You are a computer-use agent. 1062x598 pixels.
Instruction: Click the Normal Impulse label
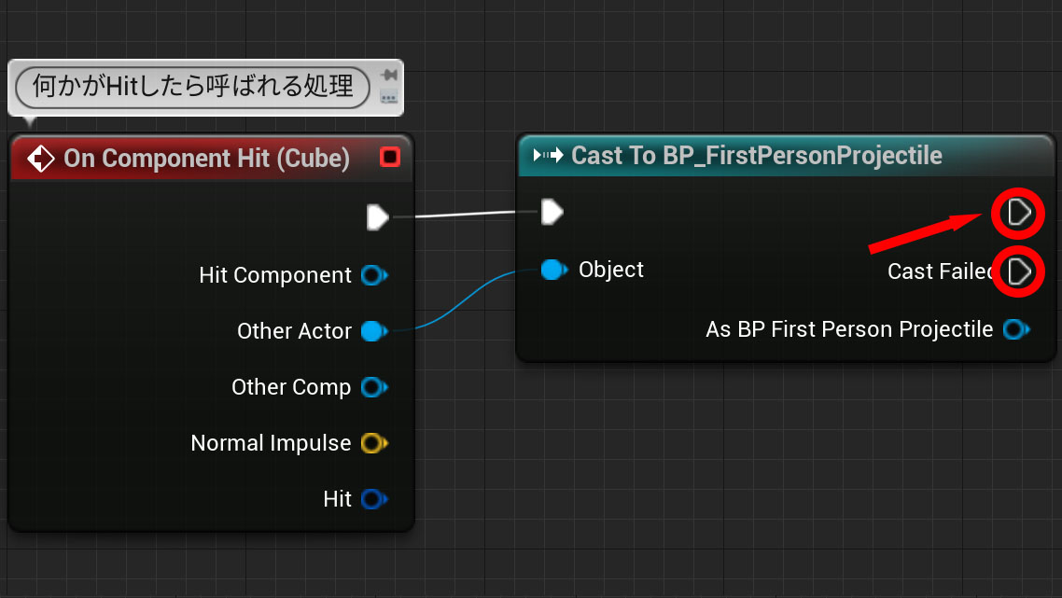271,443
